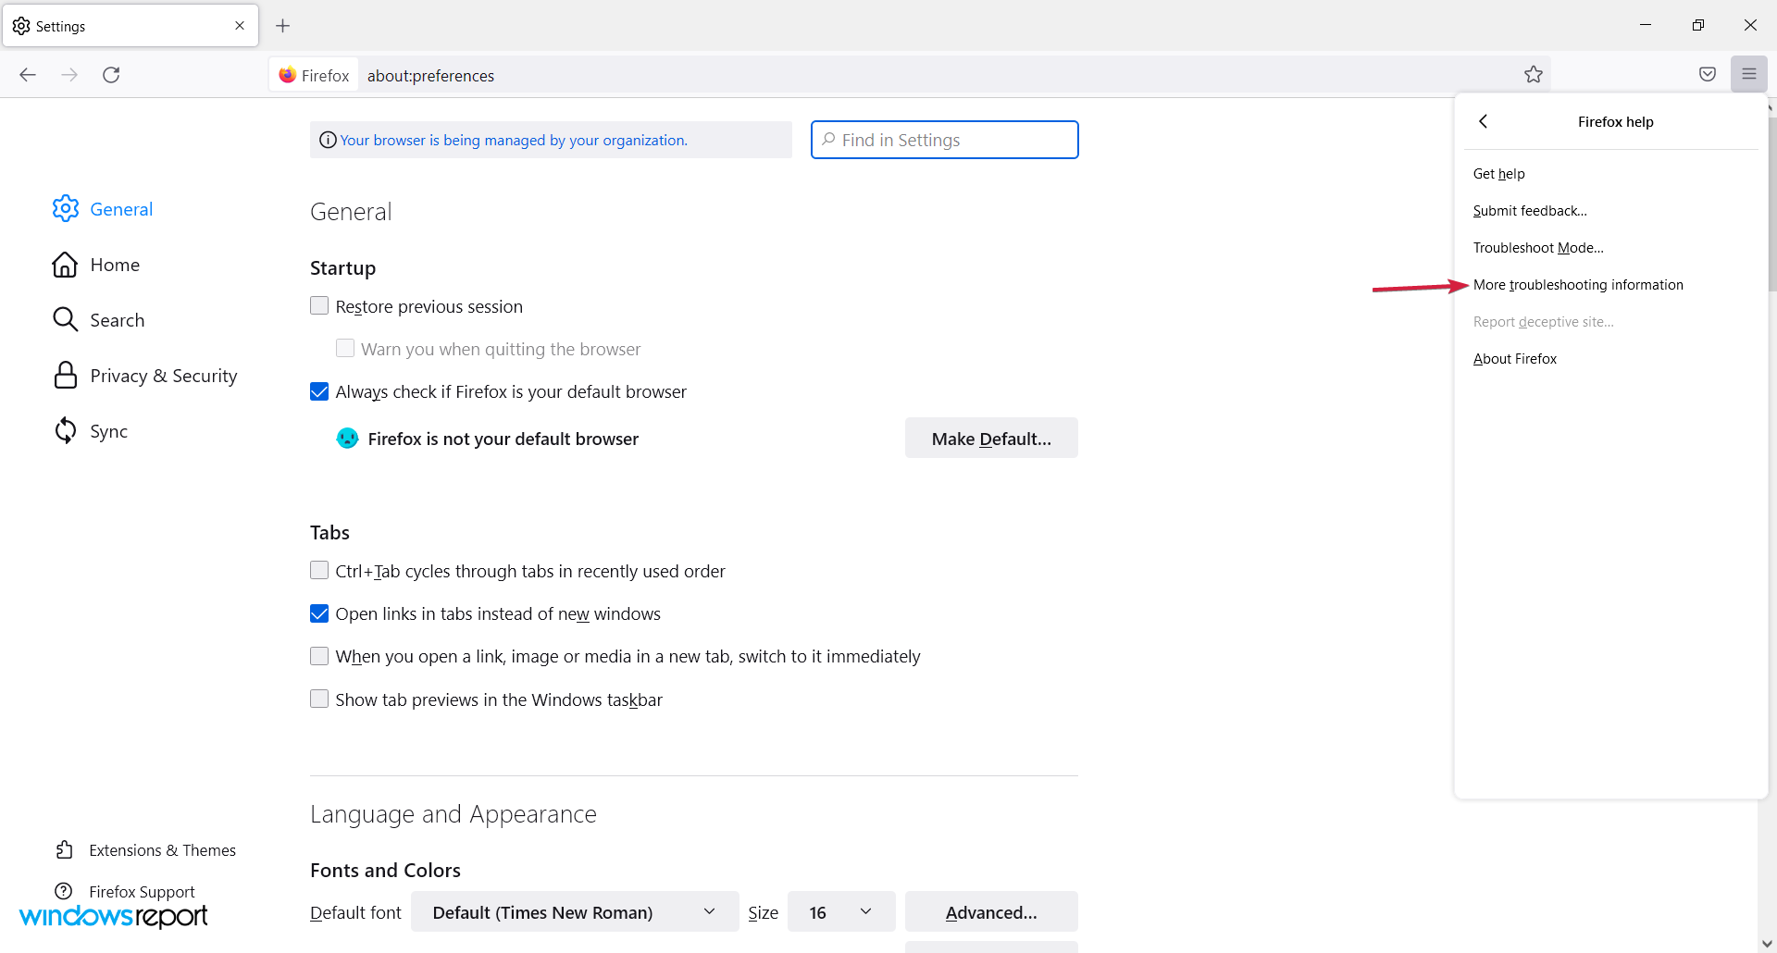Image resolution: width=1777 pixels, height=953 pixels.
Task: Open the Firefox Support link
Action: click(x=142, y=892)
